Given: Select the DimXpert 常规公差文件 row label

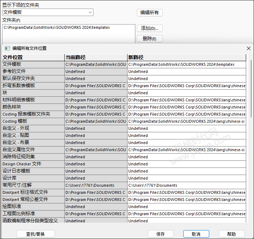Looking at the screenshot, I should (x=33, y=200).
